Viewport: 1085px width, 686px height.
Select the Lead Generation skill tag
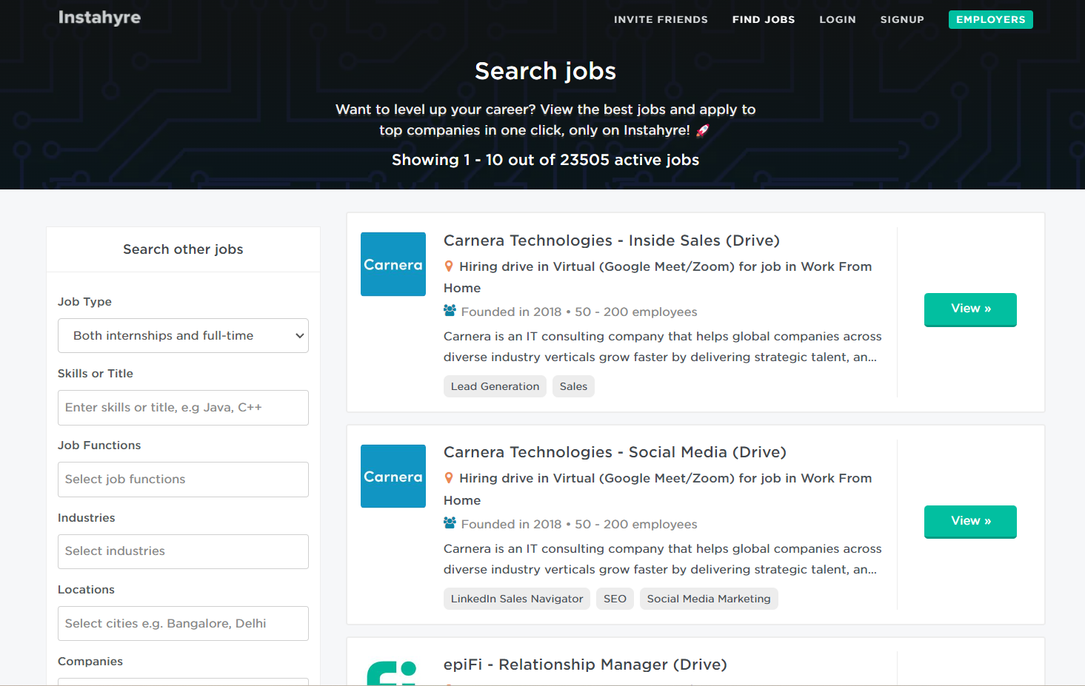click(495, 386)
